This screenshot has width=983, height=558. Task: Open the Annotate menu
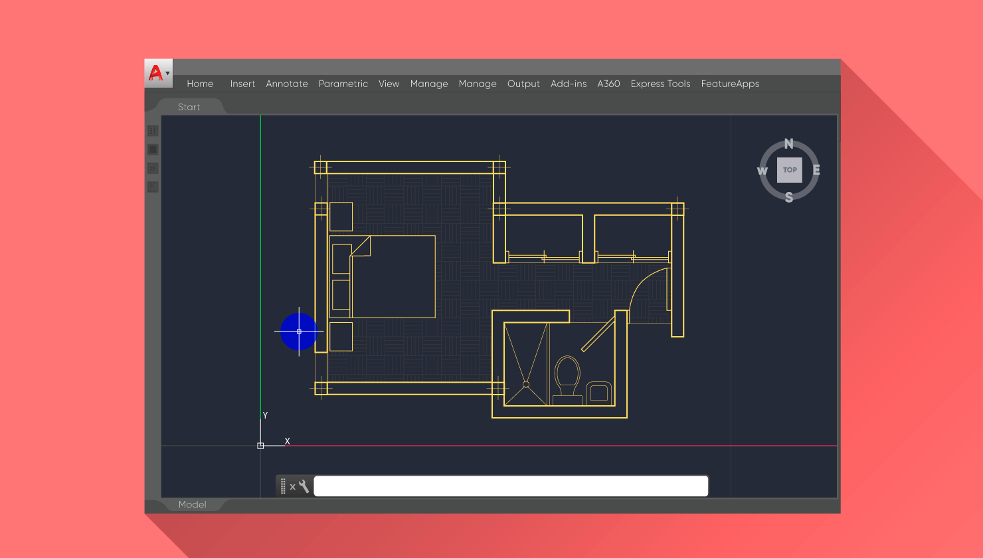pyautogui.click(x=287, y=84)
